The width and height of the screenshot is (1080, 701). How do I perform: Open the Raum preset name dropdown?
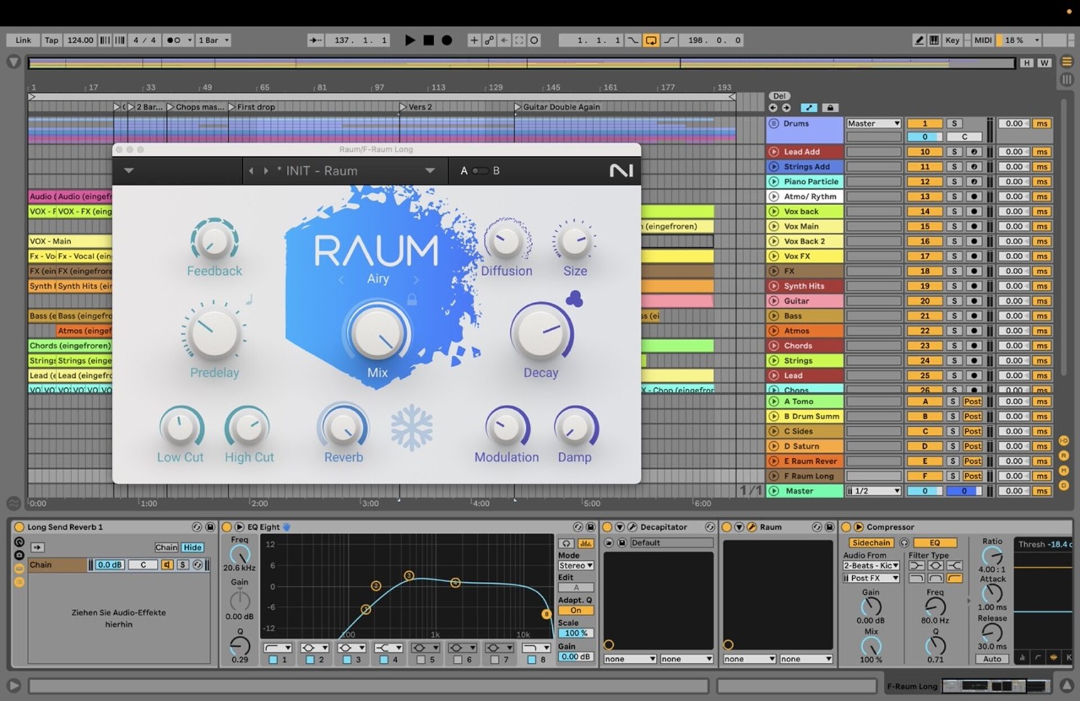tap(430, 170)
